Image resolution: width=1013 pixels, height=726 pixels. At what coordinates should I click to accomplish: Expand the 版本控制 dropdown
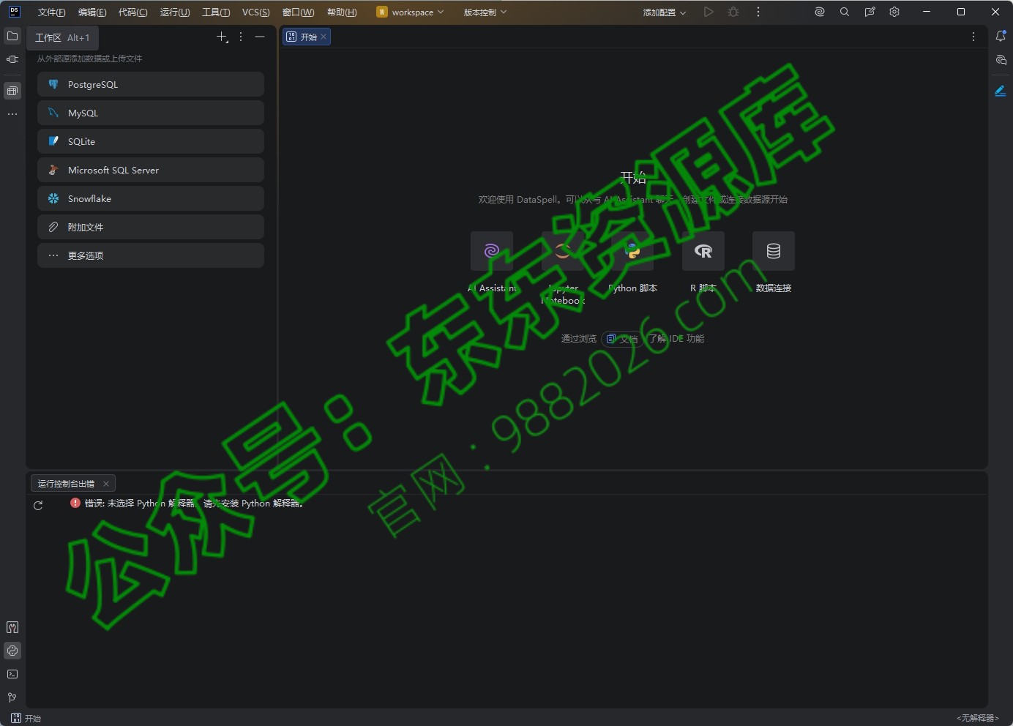484,12
